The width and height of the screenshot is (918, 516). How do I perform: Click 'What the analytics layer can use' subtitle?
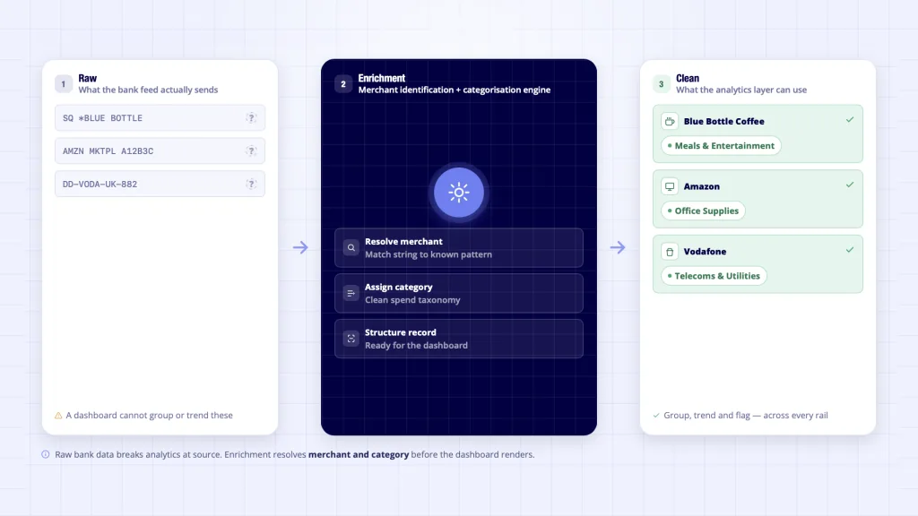(x=741, y=90)
